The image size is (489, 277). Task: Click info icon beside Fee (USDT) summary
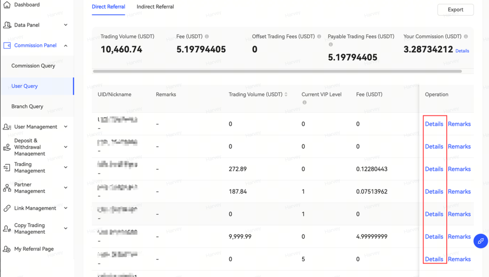coord(207,37)
